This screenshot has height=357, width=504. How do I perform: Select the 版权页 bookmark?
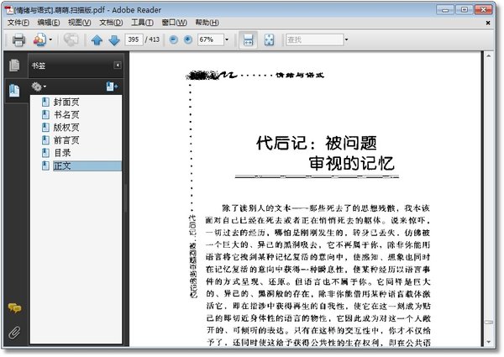click(x=66, y=128)
